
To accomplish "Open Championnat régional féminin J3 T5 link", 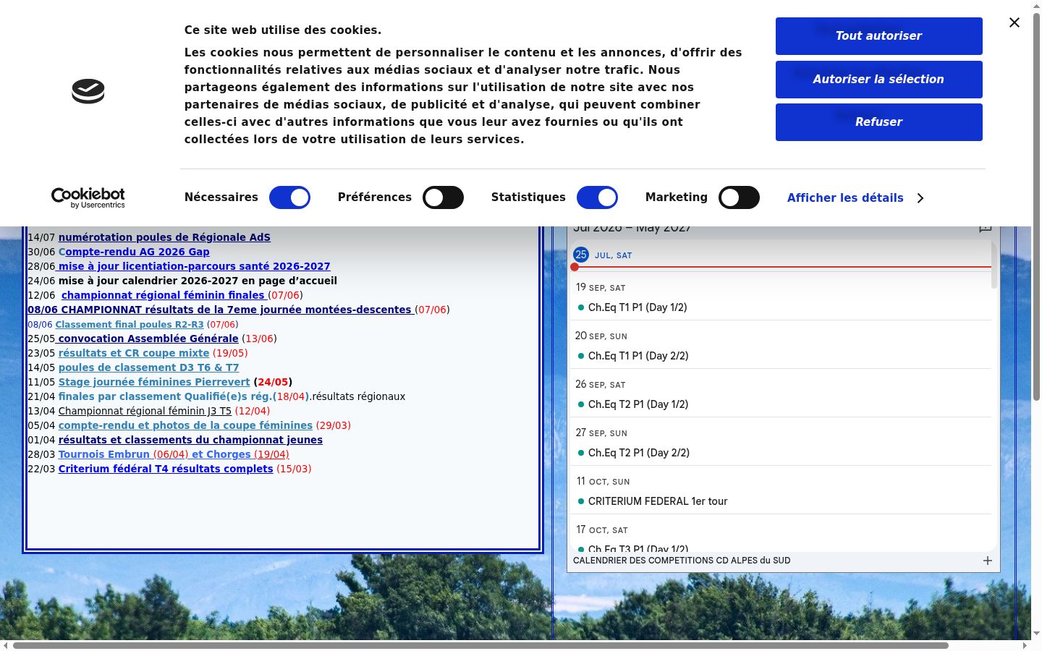I will click(x=145, y=411).
